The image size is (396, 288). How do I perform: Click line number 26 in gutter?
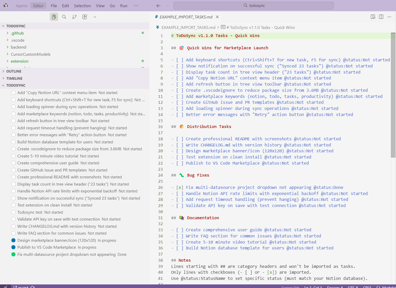pyautogui.click(x=160, y=187)
